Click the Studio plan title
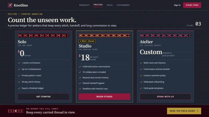Viewport: 209px width, 117px height. coord(85,46)
